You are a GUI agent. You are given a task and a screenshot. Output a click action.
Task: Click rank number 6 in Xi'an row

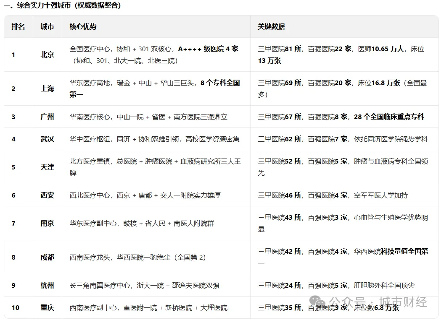pos(13,195)
